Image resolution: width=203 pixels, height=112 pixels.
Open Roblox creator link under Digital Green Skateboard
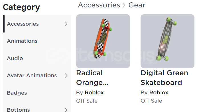[159, 93]
